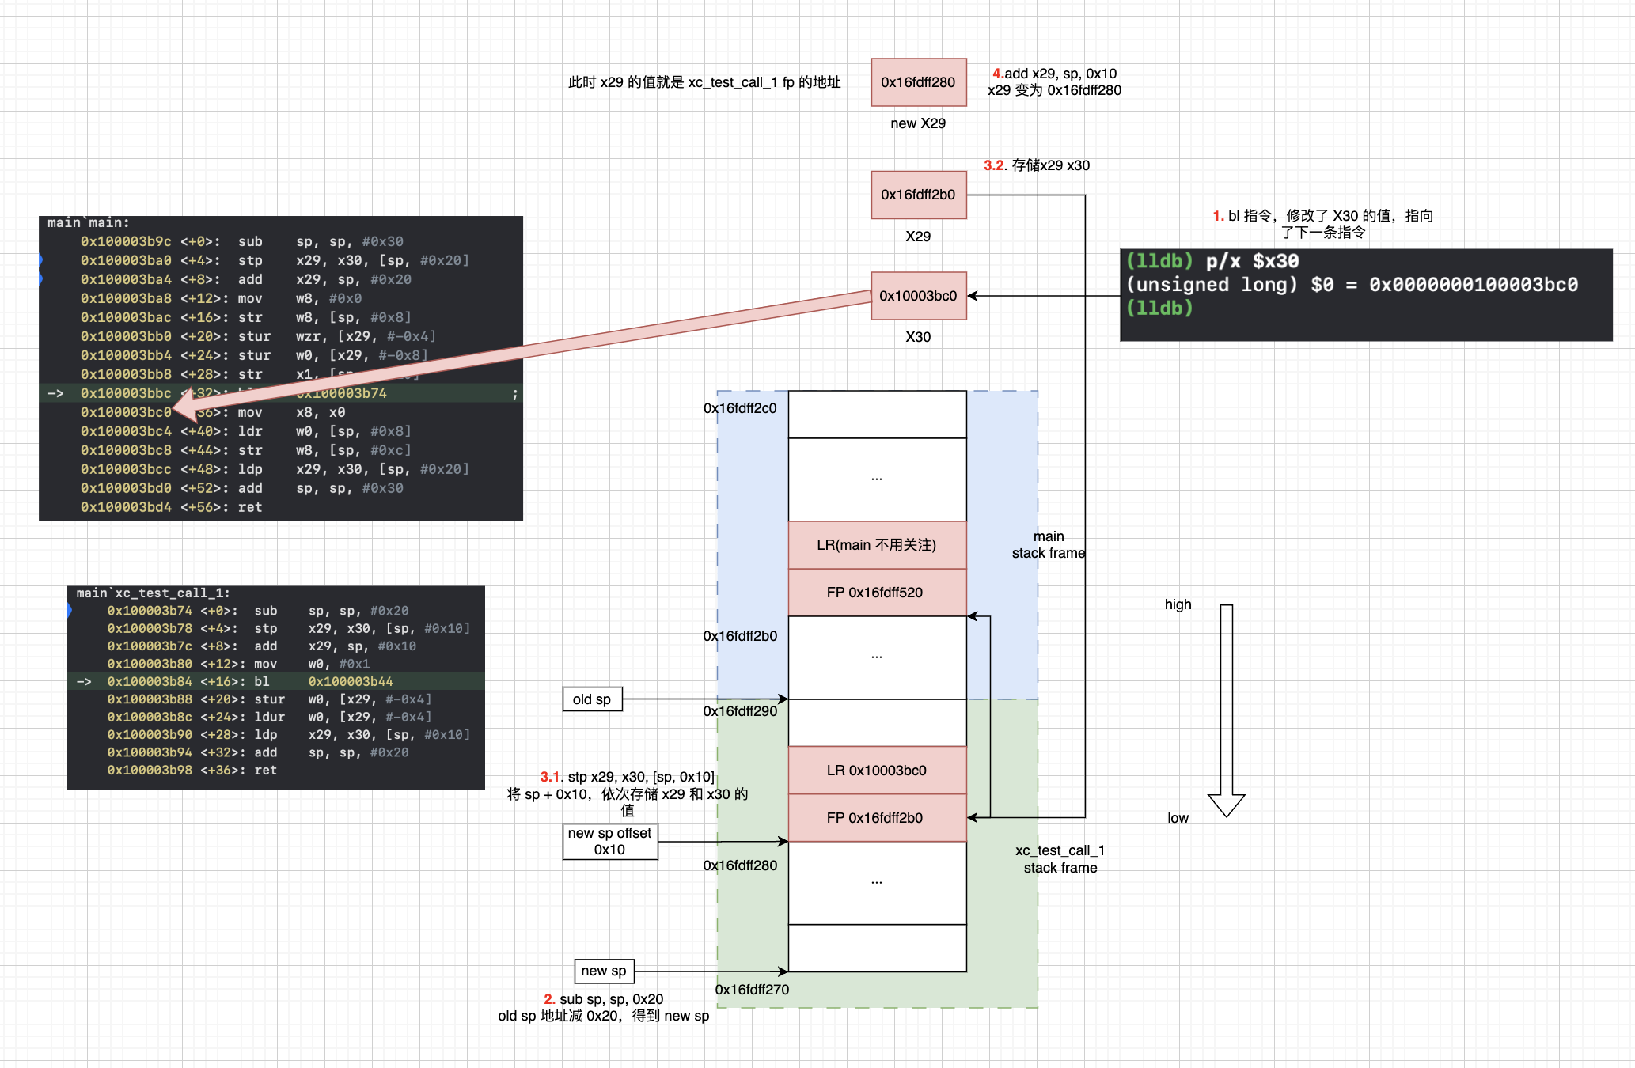
Task: Click the breakpoint marker at 0x100003ba4 line
Action: [40, 279]
